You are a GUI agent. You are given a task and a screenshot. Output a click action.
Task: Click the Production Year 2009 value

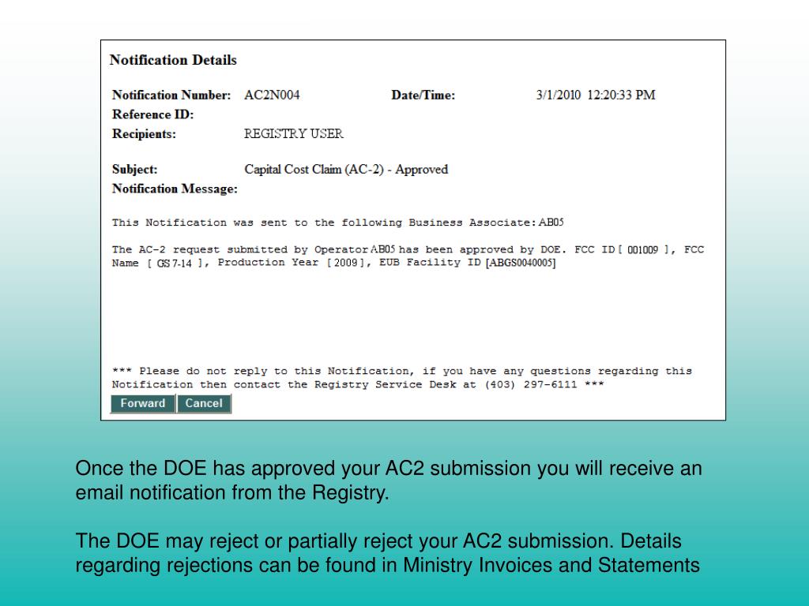[x=346, y=263]
